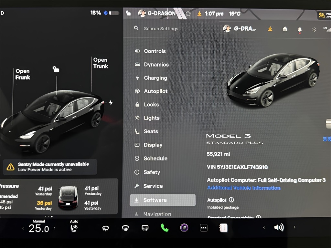Open the HomeLink garage icon
Viewport: 331px width, 248px height.
[285, 29]
